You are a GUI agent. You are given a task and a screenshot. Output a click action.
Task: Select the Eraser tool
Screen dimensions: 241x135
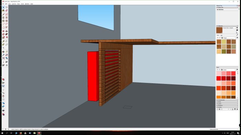(7, 11)
